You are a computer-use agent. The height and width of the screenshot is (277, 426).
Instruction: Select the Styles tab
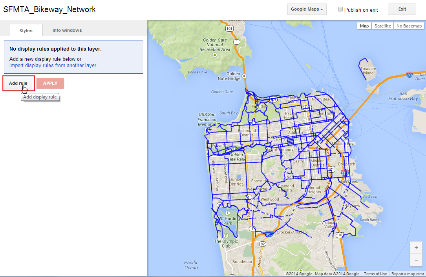coord(26,31)
